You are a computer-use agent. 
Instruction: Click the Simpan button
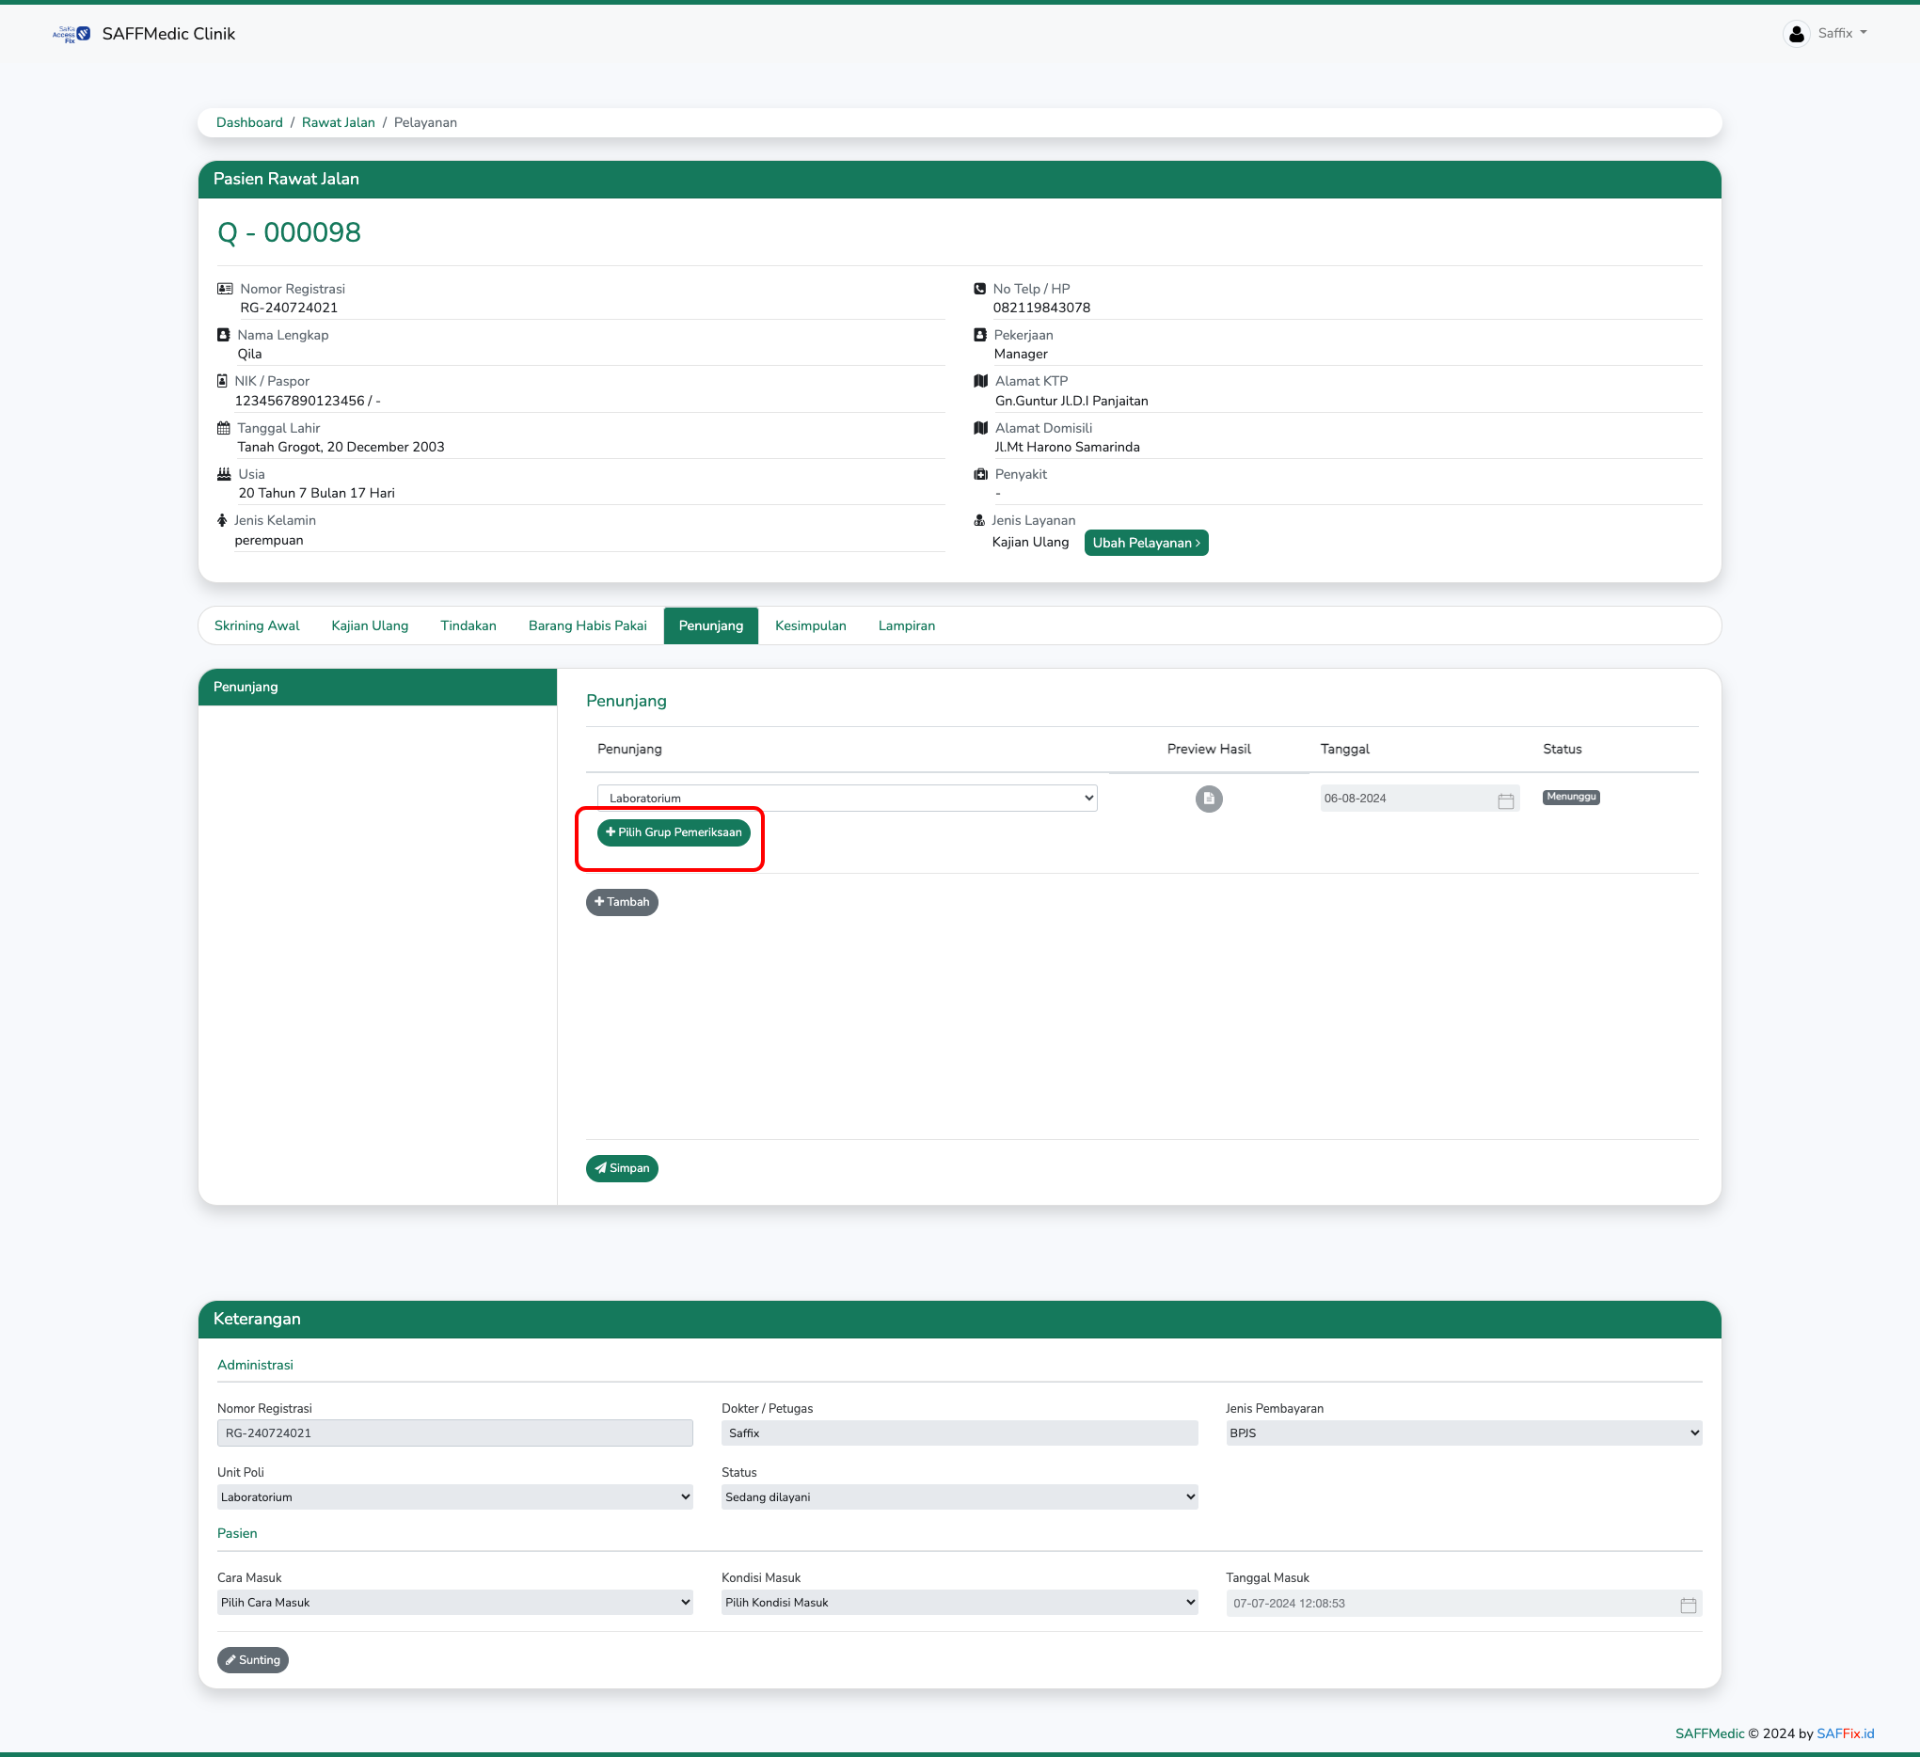pos(621,1167)
